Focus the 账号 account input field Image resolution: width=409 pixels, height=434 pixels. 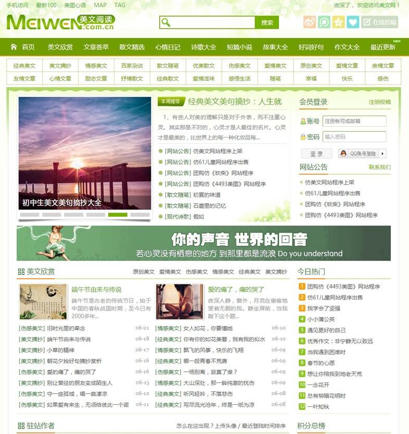(x=354, y=121)
